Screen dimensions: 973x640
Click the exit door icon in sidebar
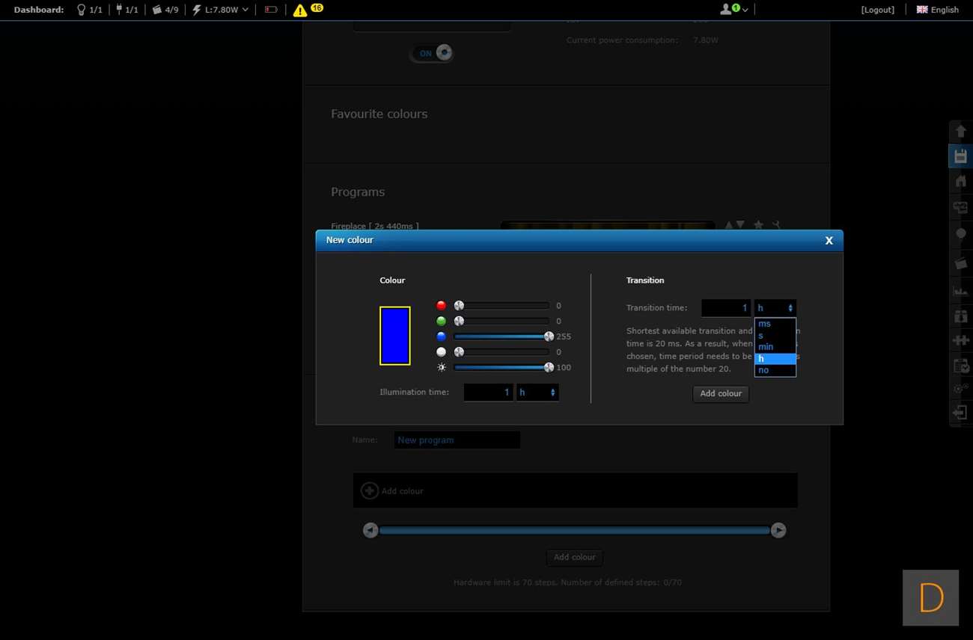[x=960, y=413]
